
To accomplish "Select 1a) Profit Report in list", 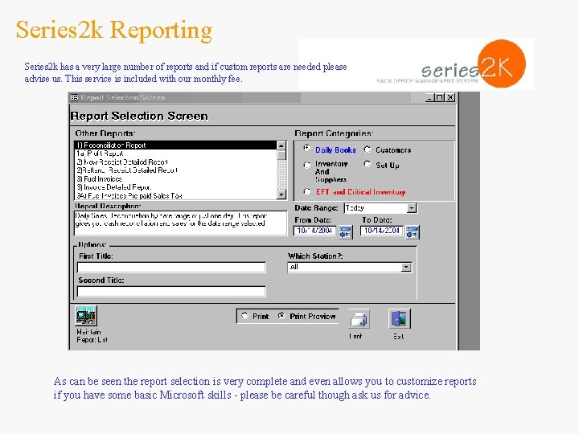I will pos(175,154).
